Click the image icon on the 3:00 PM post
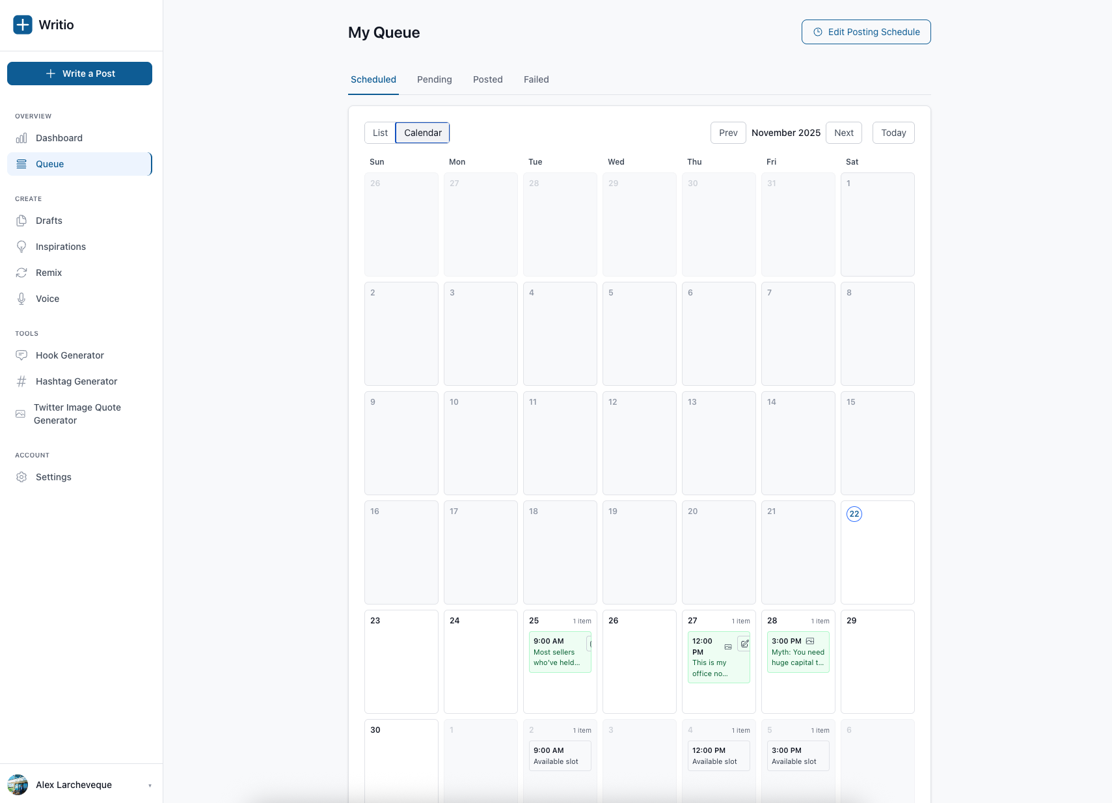The width and height of the screenshot is (1112, 803). [x=809, y=640]
